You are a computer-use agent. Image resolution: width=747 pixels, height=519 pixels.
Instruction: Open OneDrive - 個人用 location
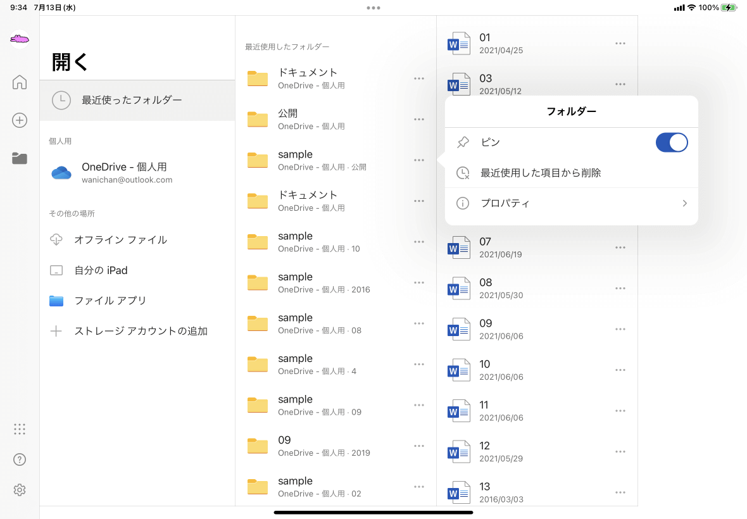tap(124, 172)
